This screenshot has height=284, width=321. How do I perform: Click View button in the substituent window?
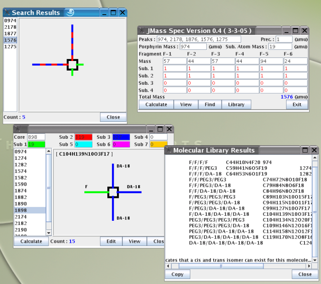134,241
